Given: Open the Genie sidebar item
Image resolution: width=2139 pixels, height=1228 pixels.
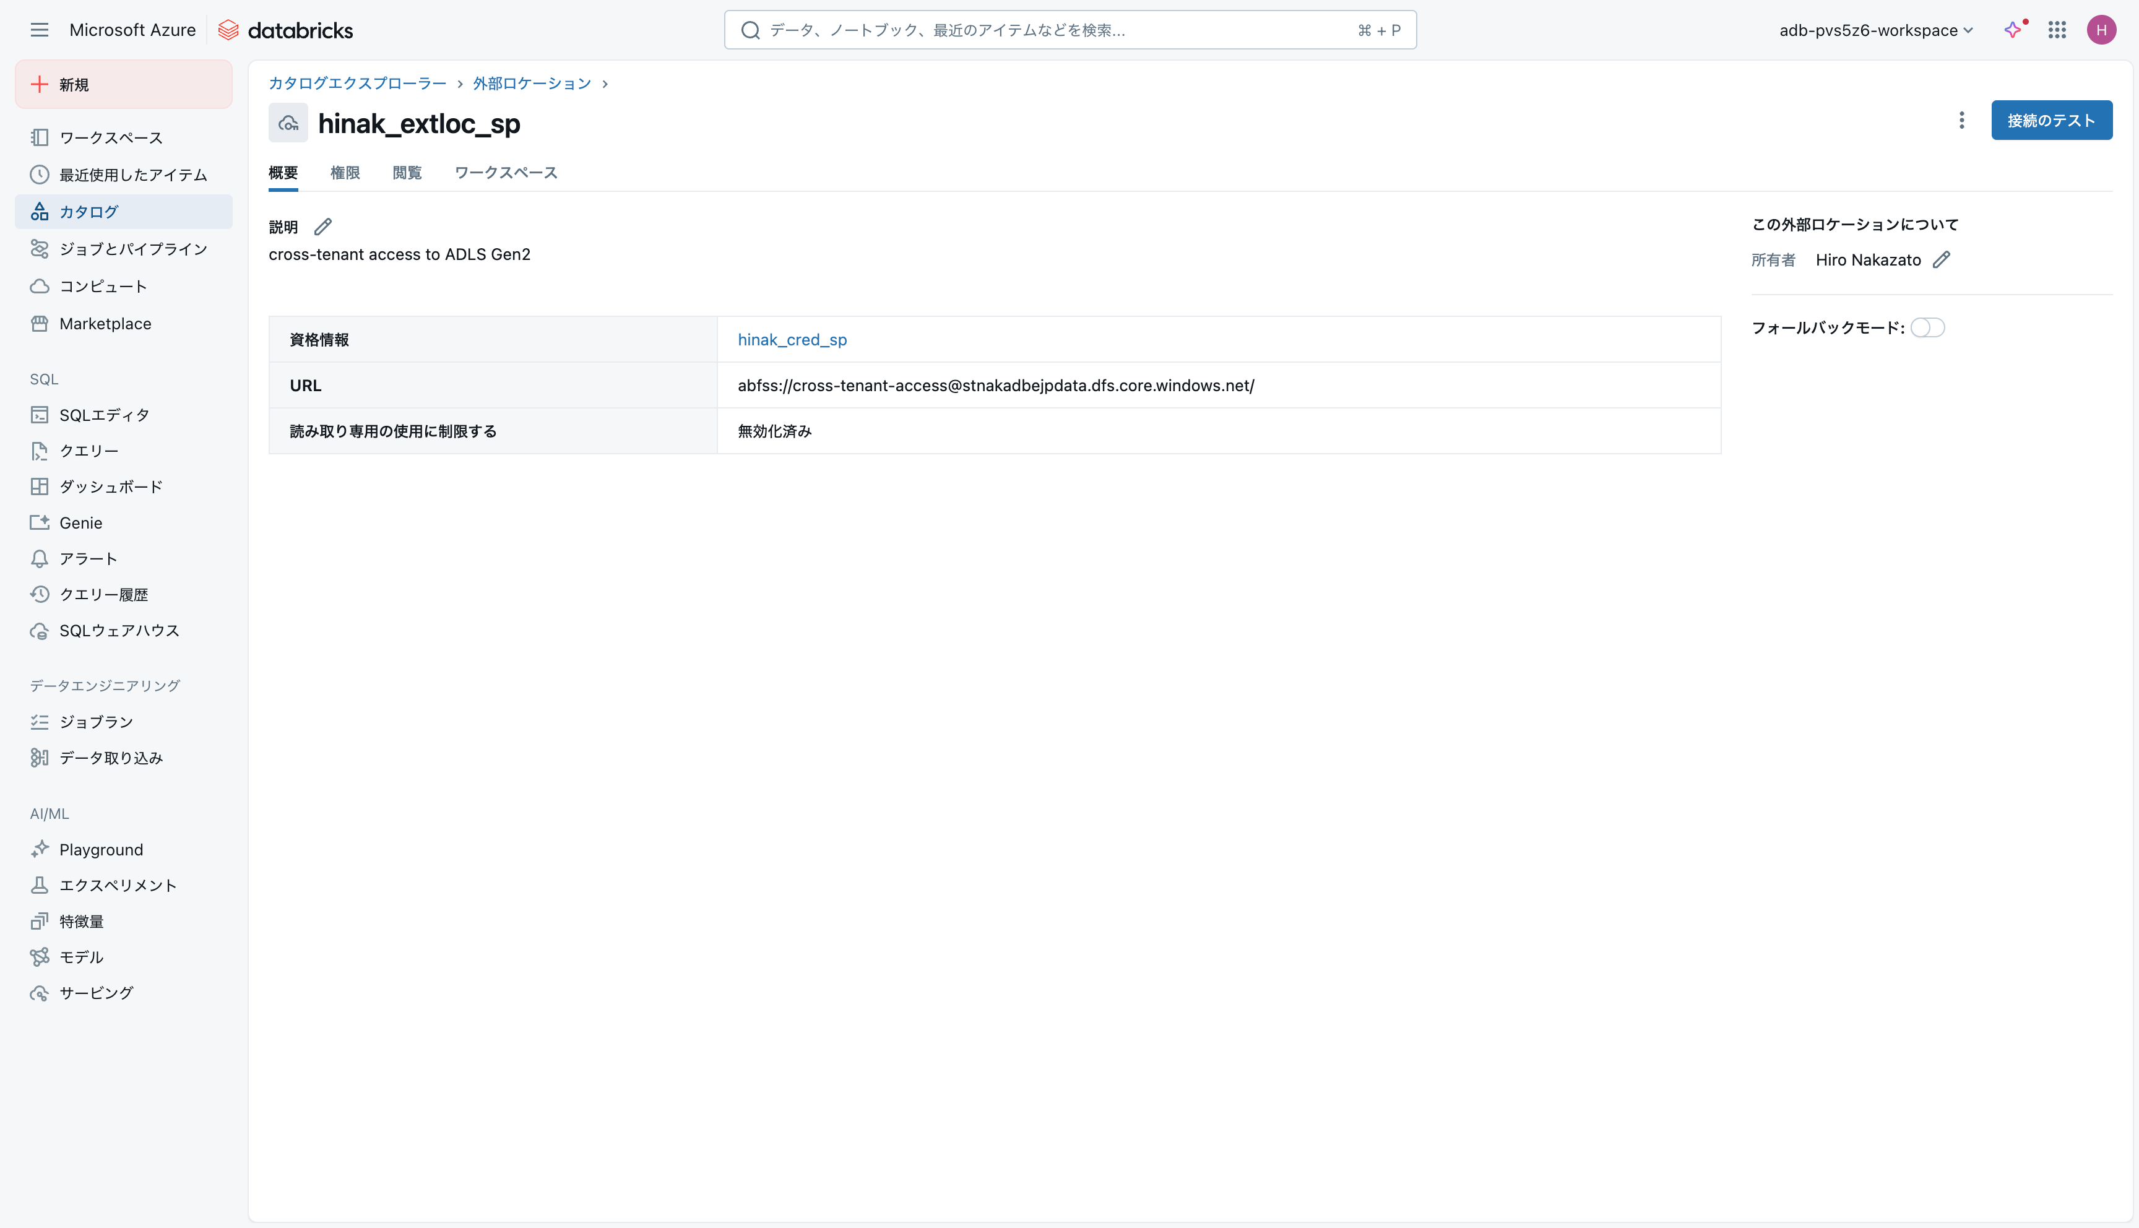Looking at the screenshot, I should pos(81,523).
